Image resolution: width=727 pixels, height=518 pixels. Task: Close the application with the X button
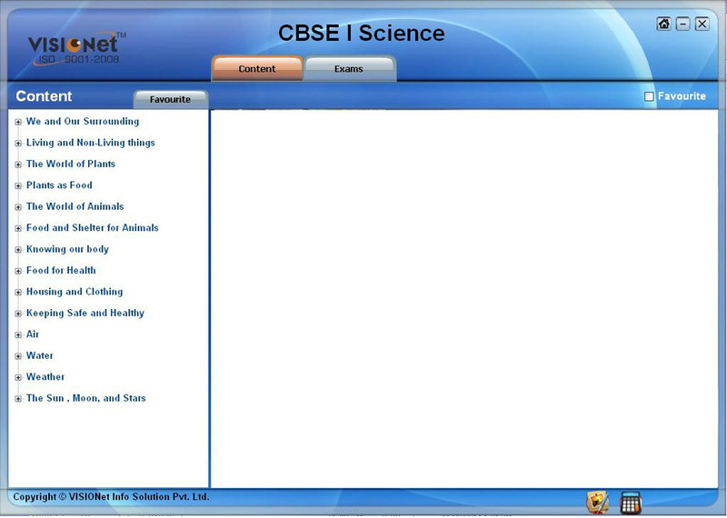pos(702,25)
